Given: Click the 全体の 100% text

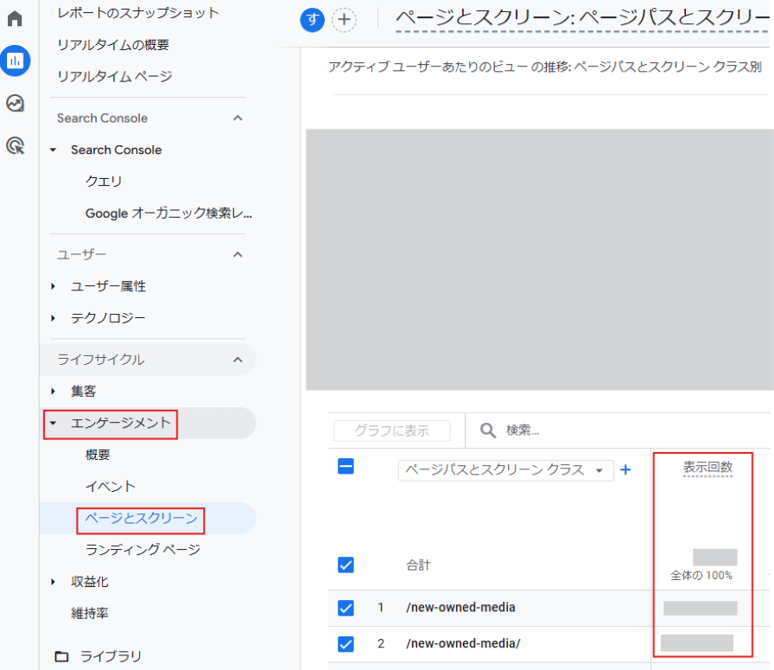Looking at the screenshot, I should (x=701, y=575).
